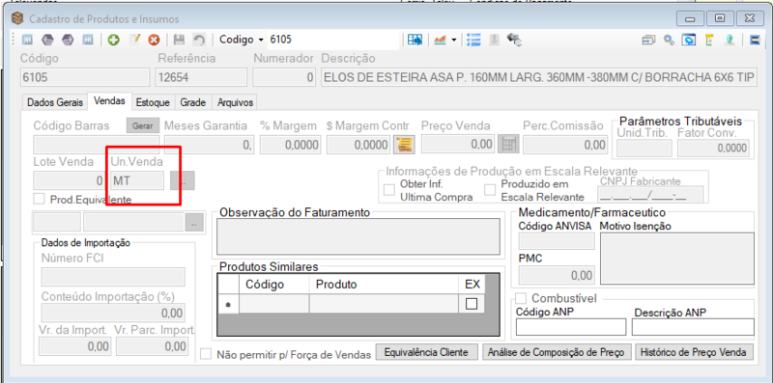Open the Grade tab
This screenshot has height=383, width=773.
coord(192,102)
